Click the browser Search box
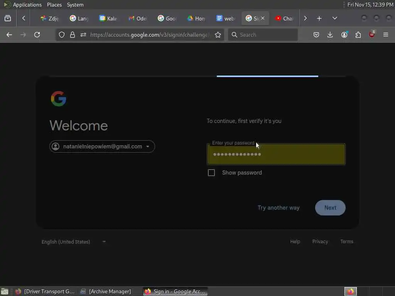The width and height of the screenshot is (395, 296). (263, 35)
